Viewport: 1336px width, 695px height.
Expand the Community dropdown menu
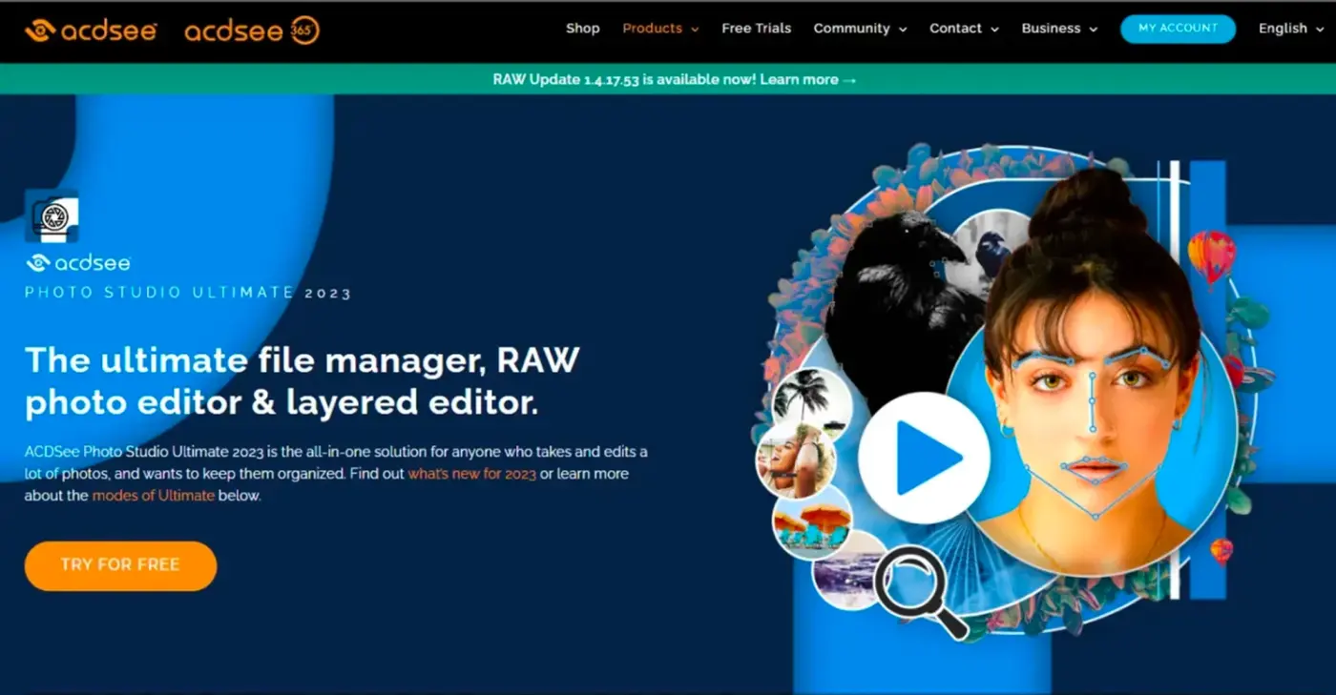coord(860,29)
